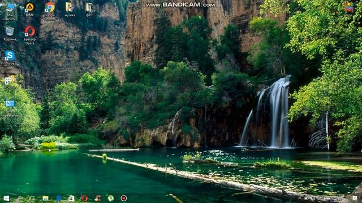Open the CCleaner taskbar icon
Image resolution: width=362 pixels, height=203 pixels.
(98, 198)
